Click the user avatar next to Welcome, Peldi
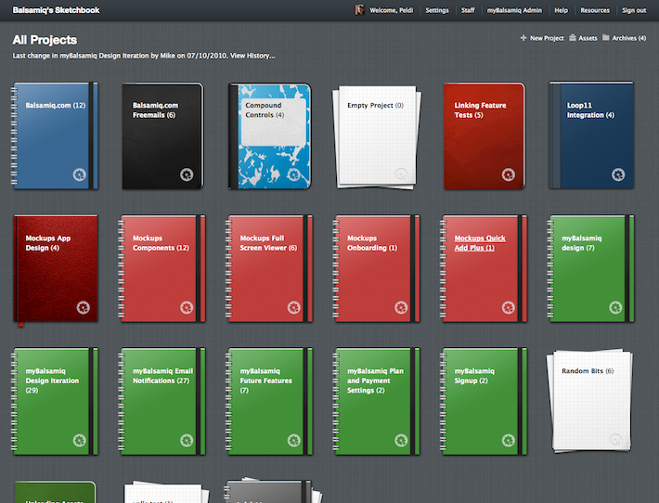The height and width of the screenshot is (503, 659). point(359,9)
